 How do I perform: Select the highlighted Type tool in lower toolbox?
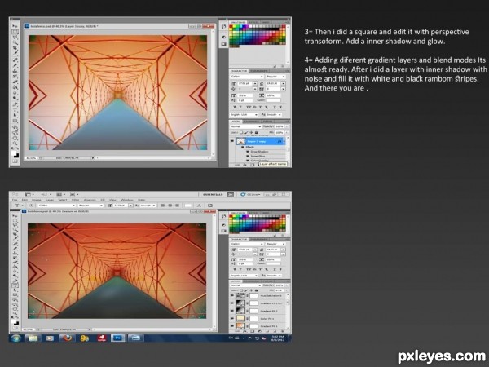point(15,285)
